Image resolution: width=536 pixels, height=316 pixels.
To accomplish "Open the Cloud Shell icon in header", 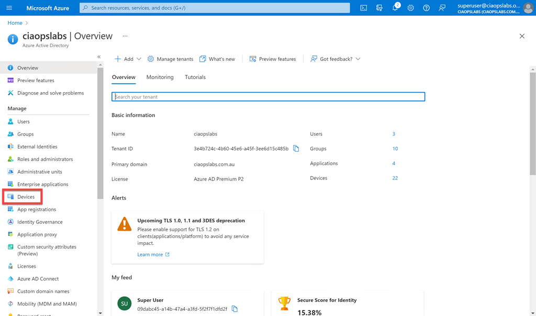I will [363, 8].
